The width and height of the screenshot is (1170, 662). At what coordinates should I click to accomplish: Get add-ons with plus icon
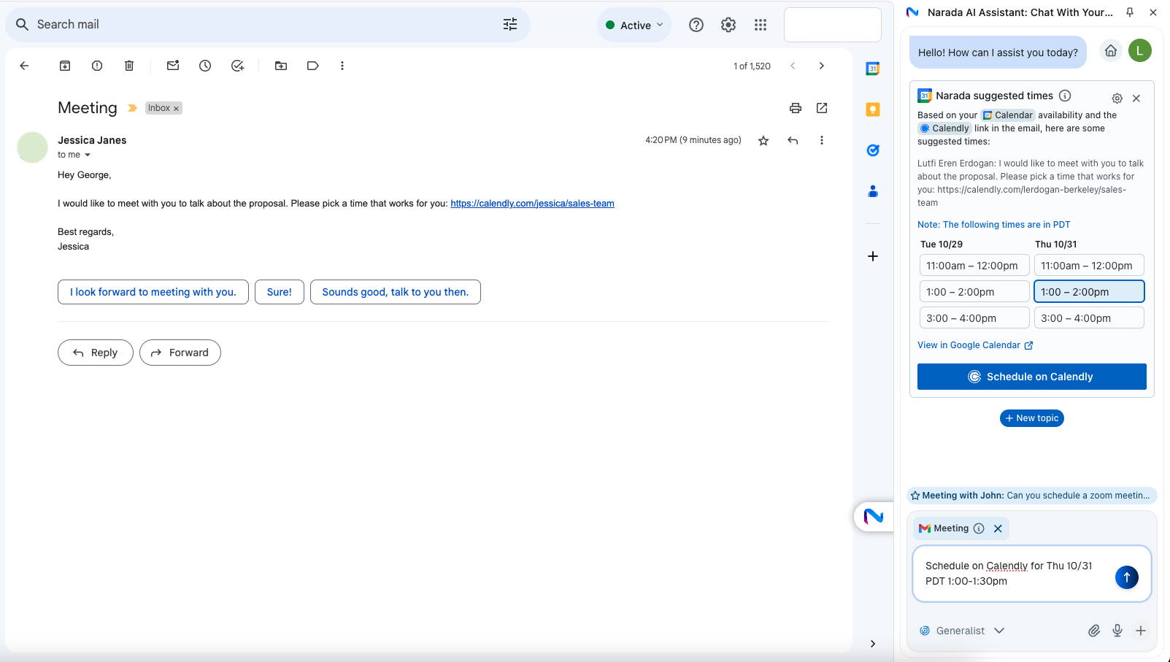pos(873,256)
